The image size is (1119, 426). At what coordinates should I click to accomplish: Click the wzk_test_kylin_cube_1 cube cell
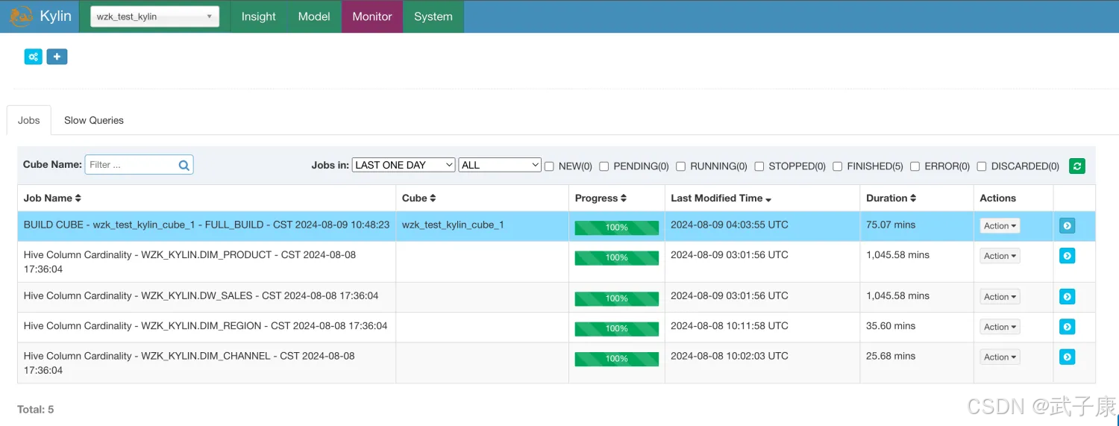coord(453,225)
